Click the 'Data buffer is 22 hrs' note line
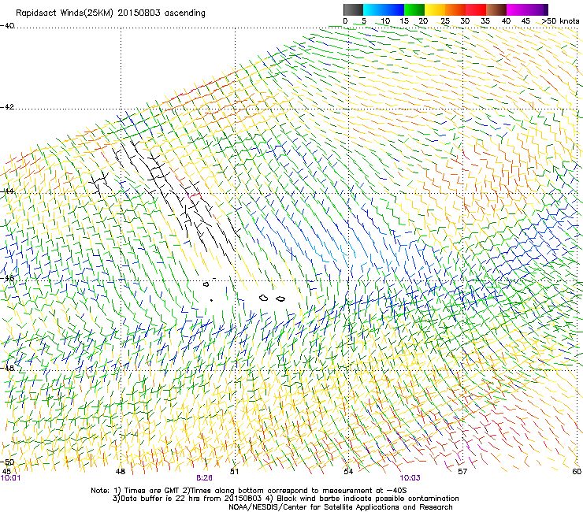The height and width of the screenshot is (512, 583). pos(285,499)
